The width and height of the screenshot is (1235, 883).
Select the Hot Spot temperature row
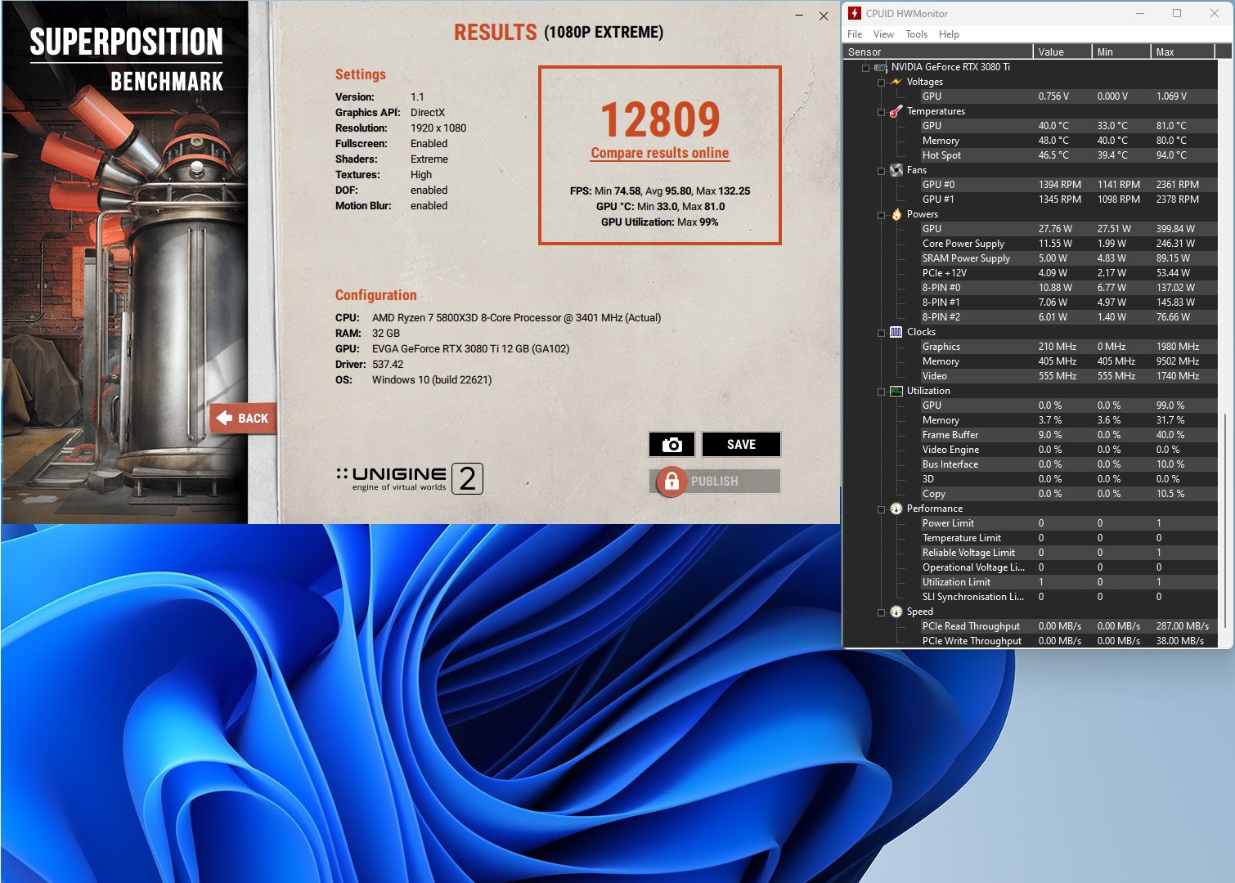(x=1068, y=155)
